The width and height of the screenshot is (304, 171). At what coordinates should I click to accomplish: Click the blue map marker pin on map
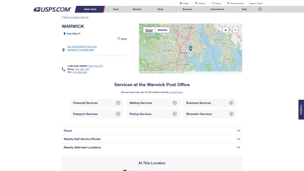(x=190, y=48)
